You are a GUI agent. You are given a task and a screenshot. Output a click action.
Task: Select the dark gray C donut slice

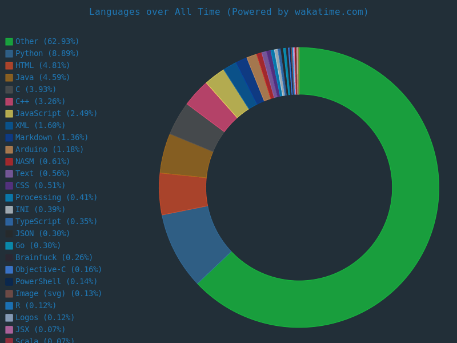coord(198,127)
